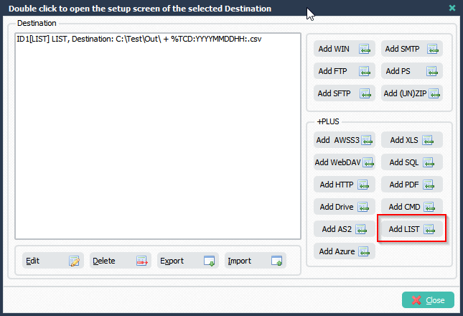Screen dimensions: 463x316
Task: Click the icon on Add PDF button
Action: click(x=429, y=185)
